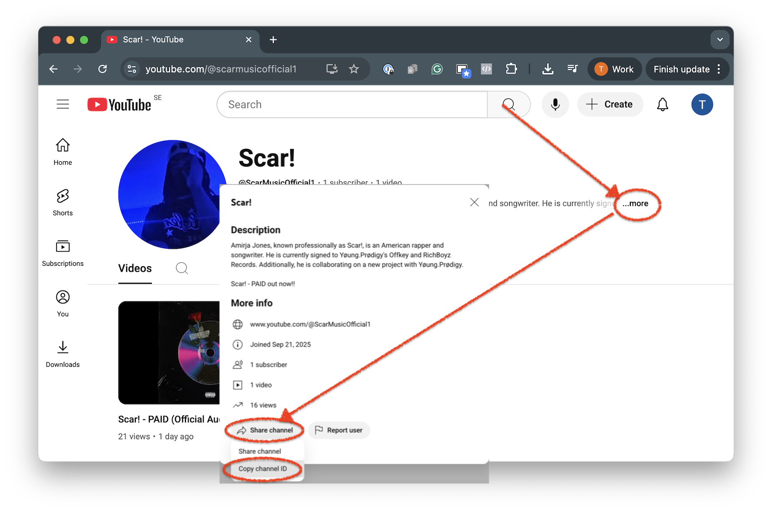The height and width of the screenshot is (512, 772).
Task: Open the www.youtube.com/@ScarMusicOfficial1 link
Action: 310,324
